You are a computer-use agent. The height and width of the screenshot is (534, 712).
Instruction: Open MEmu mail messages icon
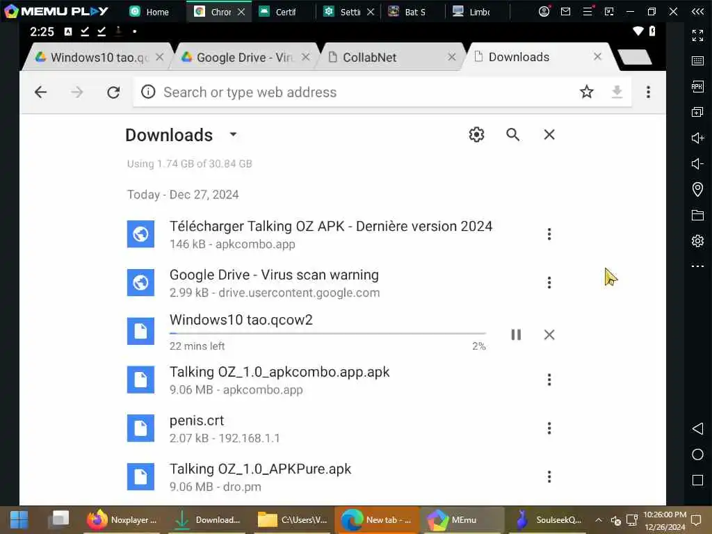pos(565,11)
